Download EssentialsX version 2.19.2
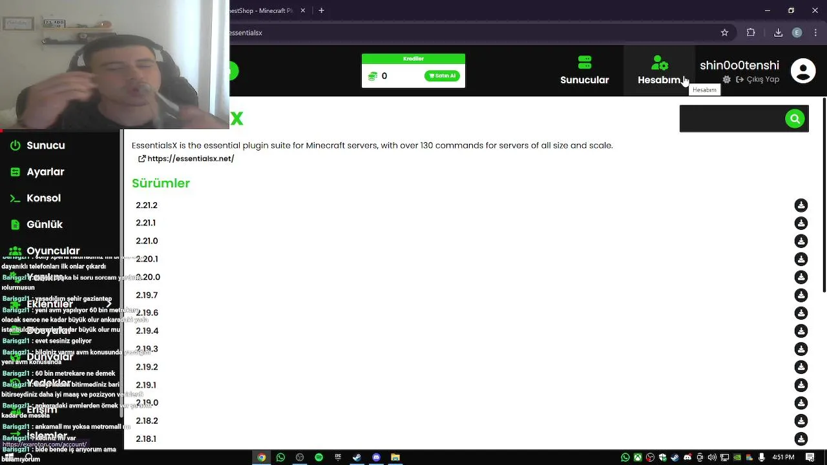The width and height of the screenshot is (827, 465). click(x=801, y=367)
